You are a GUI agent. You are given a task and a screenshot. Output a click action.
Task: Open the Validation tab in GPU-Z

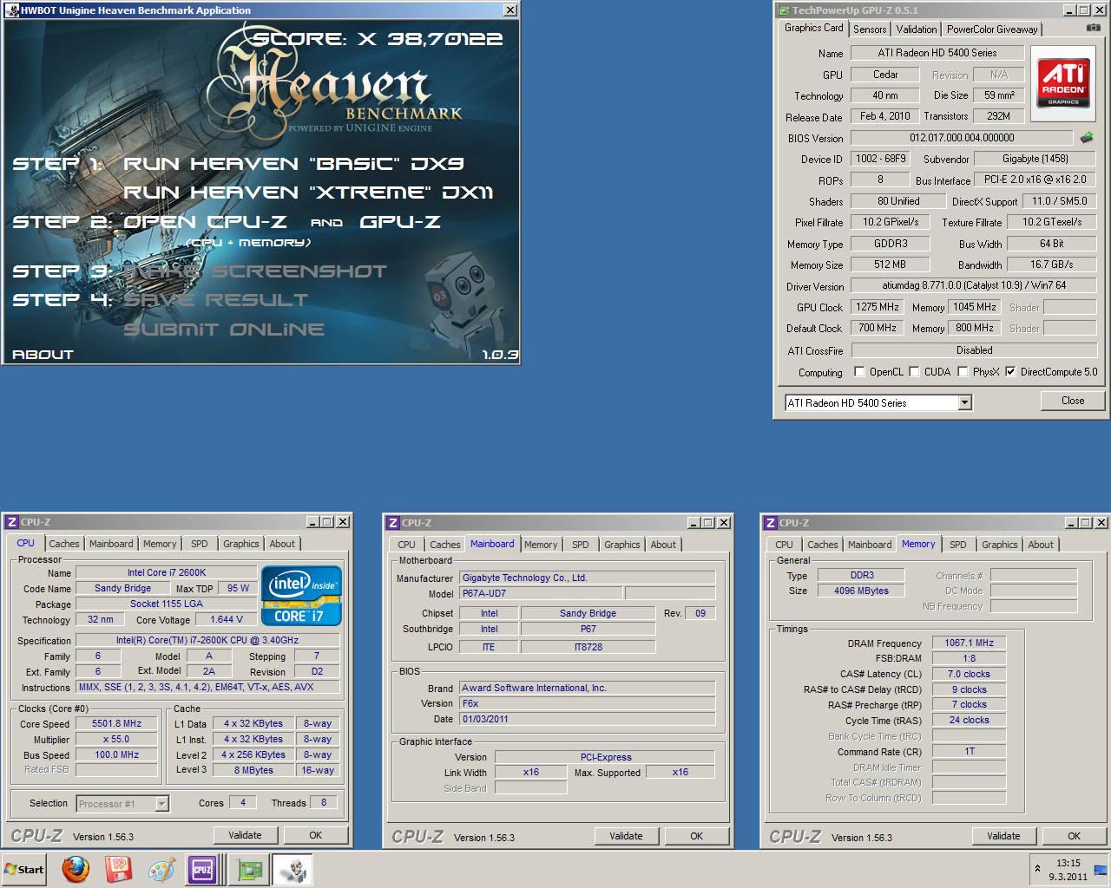(x=917, y=29)
